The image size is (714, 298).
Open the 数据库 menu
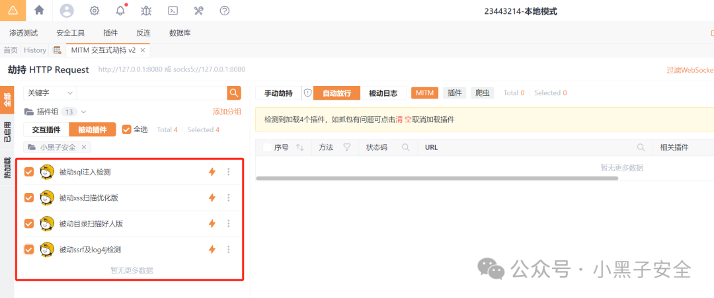click(x=180, y=33)
